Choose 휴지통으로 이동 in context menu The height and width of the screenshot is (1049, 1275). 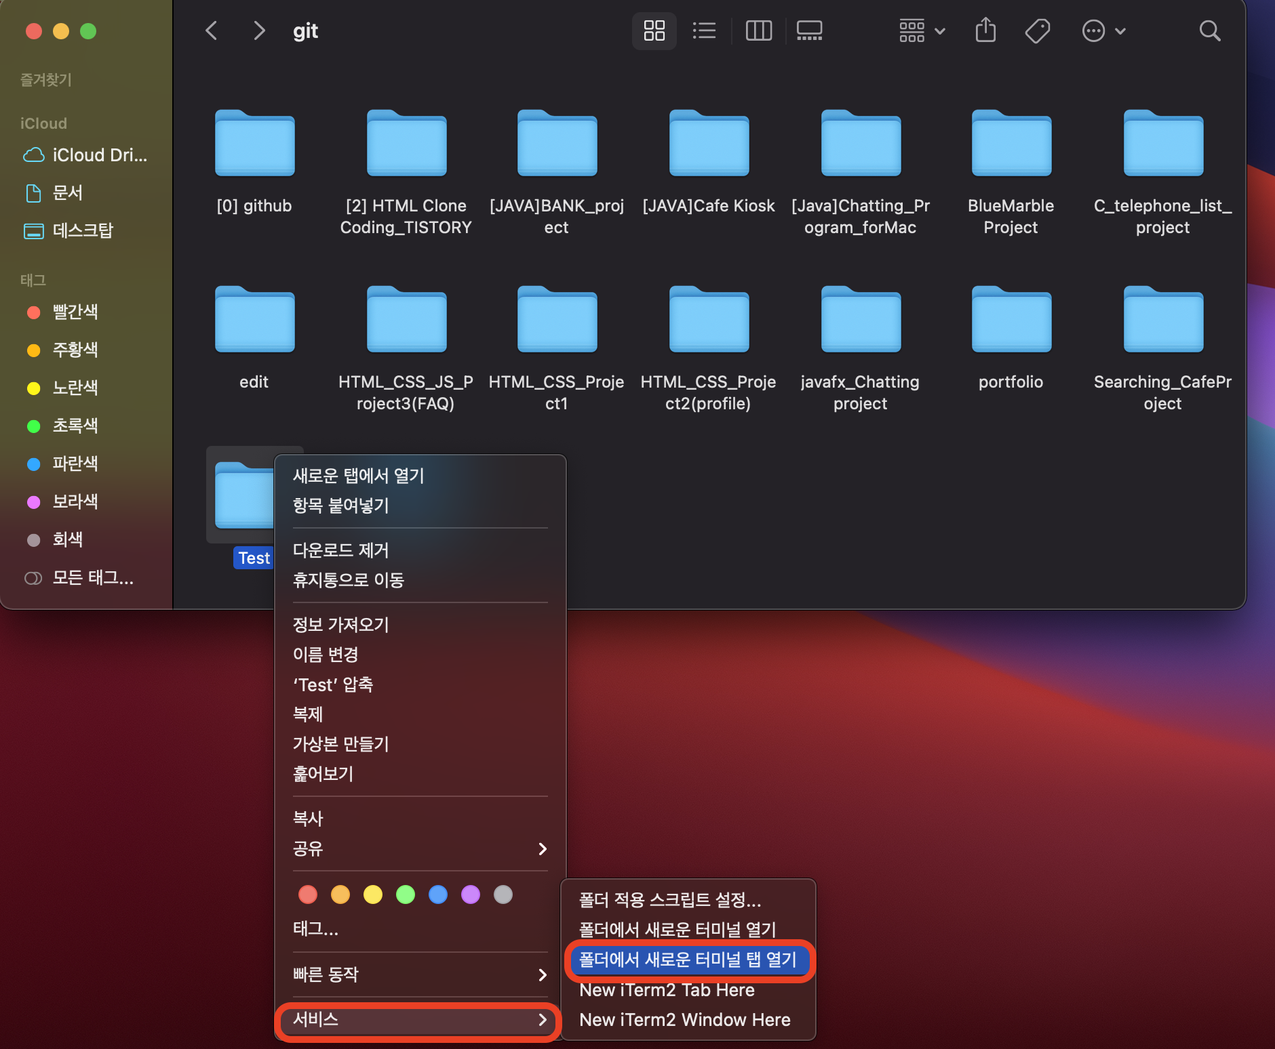tap(420, 580)
